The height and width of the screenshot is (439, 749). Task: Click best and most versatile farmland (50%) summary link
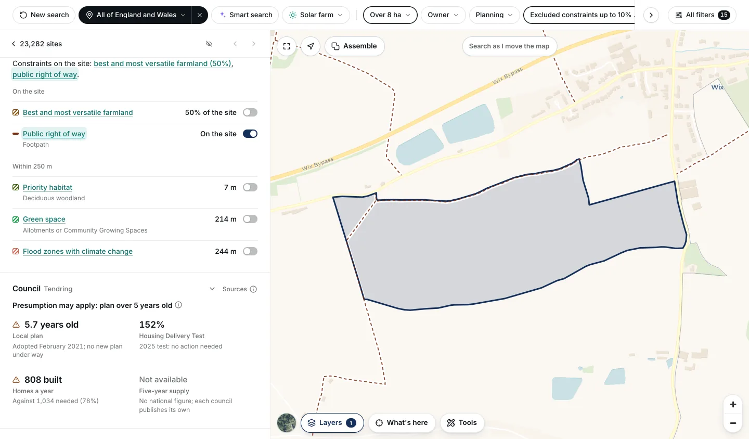point(162,63)
